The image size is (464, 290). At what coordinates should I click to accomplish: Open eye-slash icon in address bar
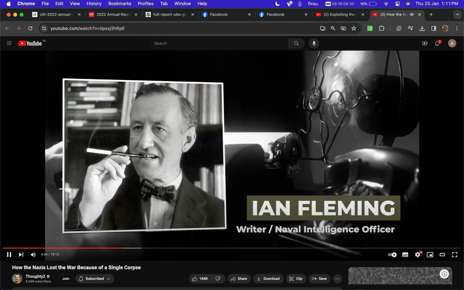tap(343, 28)
